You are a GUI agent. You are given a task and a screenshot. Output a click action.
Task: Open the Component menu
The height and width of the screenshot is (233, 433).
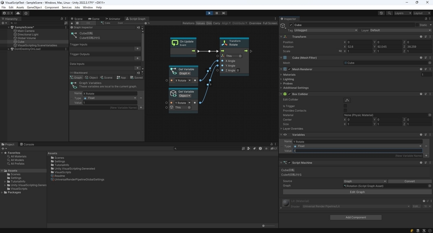coord(52,7)
